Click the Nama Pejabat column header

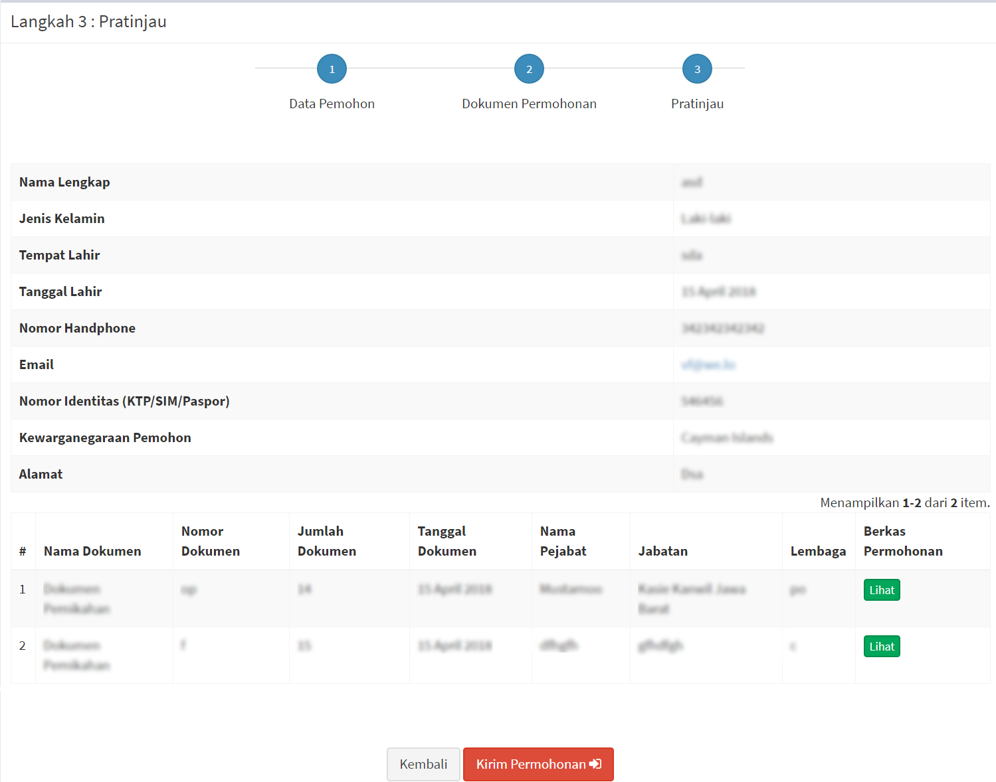click(x=563, y=541)
